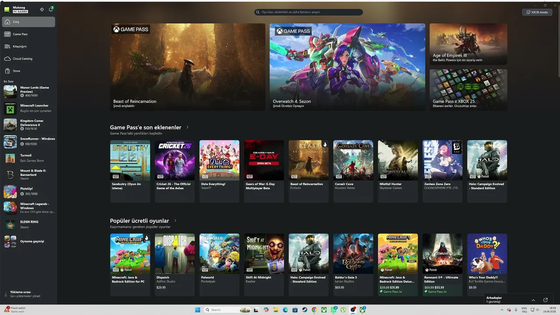Viewport: 560px width, 315px height.
Task: Open Manor Lords from recent games
Action: pos(29,91)
